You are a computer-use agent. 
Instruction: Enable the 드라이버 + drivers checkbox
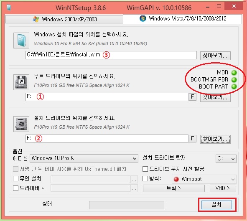[15, 188]
